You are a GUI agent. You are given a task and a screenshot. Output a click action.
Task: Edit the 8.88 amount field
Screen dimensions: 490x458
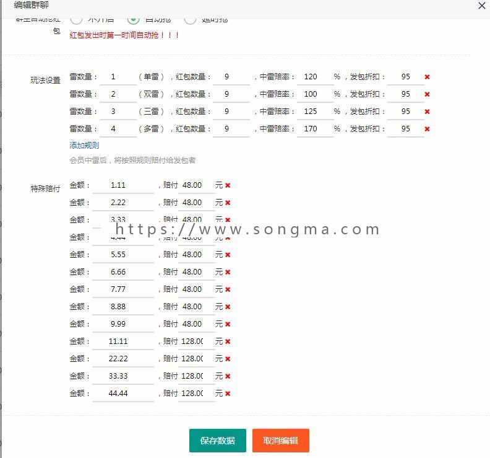124,307
